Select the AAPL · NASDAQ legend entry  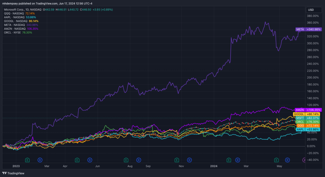click(x=20, y=17)
